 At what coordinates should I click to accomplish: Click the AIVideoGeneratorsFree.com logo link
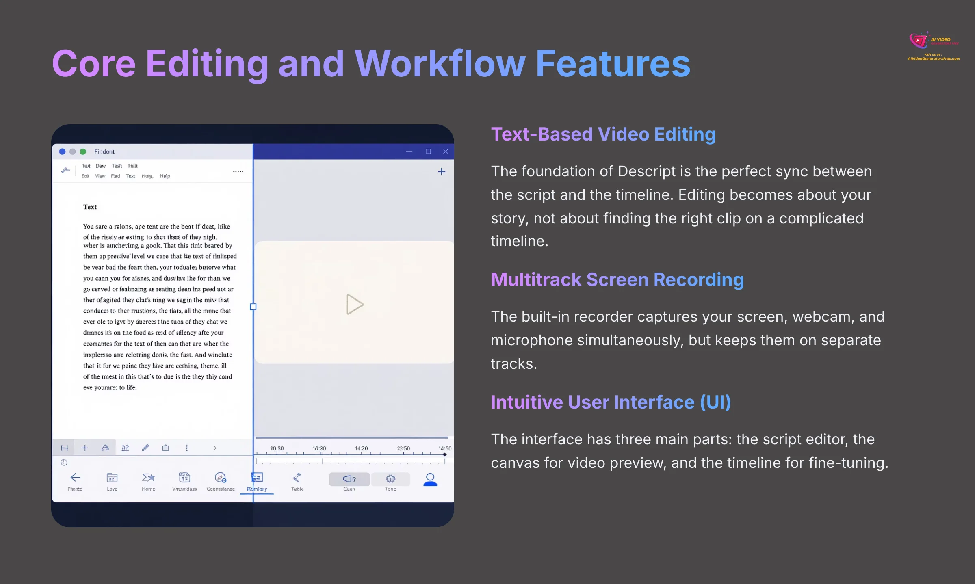(934, 46)
